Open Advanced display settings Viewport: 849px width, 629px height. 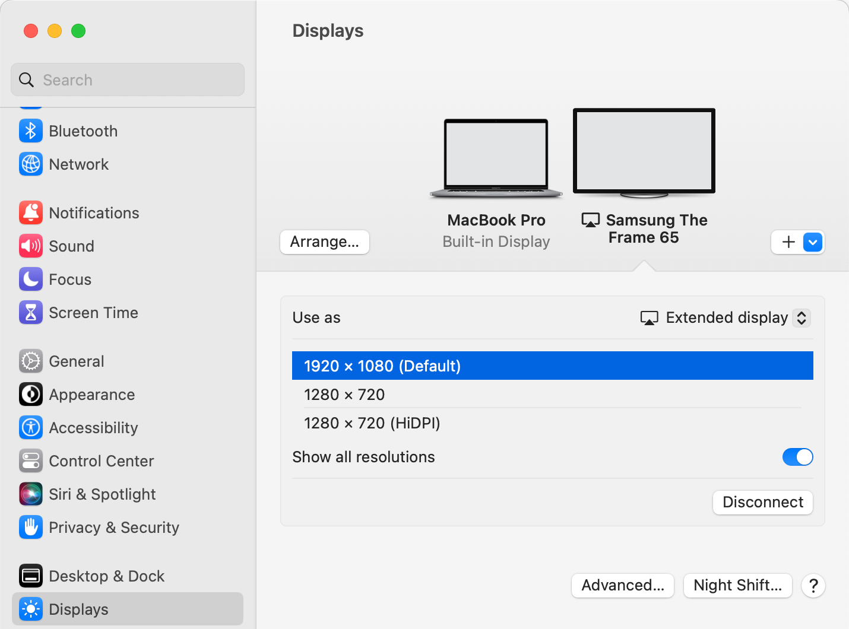[x=622, y=586]
